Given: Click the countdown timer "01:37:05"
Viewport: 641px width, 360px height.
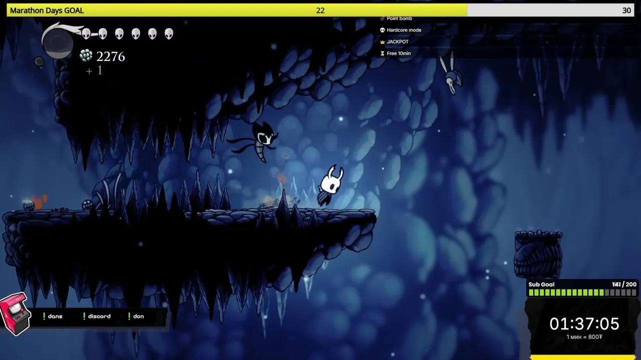Looking at the screenshot, I should (584, 324).
